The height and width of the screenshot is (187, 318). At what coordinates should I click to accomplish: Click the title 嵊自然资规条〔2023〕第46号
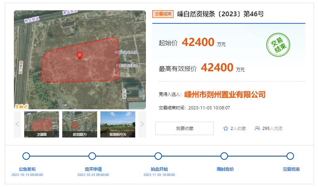point(220,14)
